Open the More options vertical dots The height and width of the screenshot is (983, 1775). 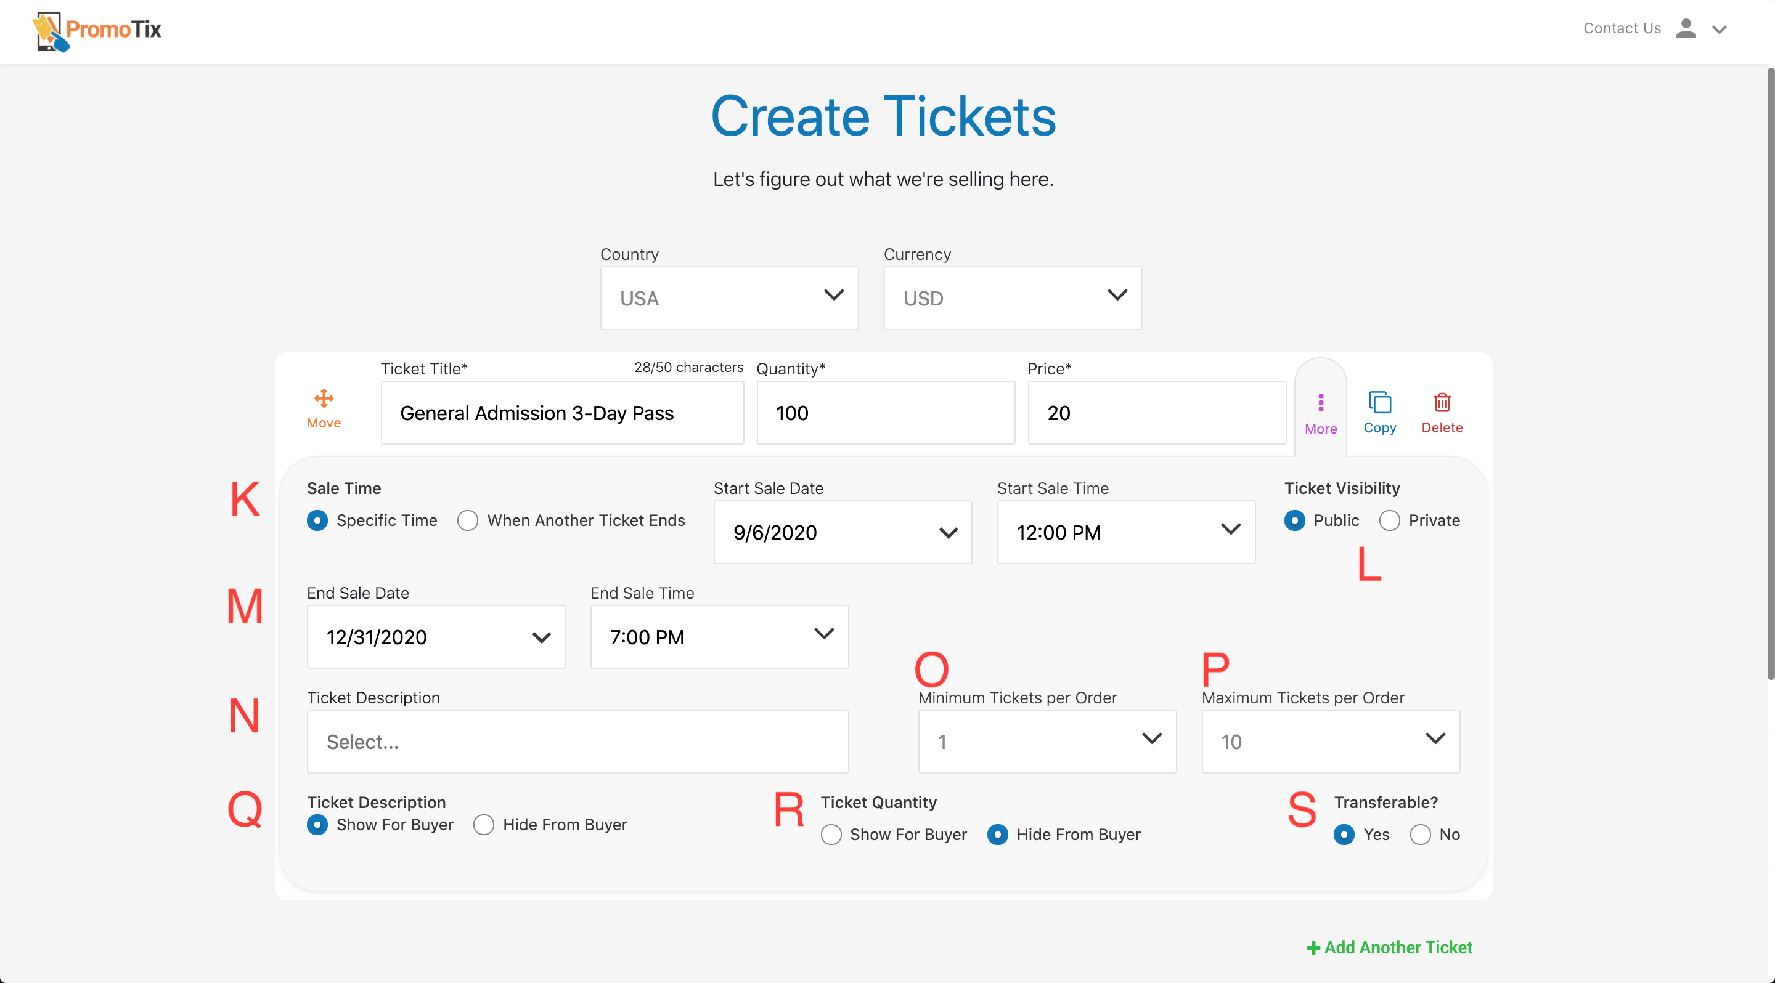tap(1320, 403)
